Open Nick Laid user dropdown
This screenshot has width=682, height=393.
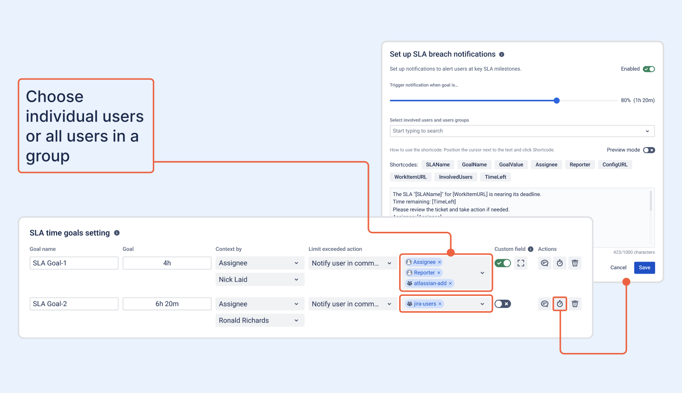[x=260, y=279]
